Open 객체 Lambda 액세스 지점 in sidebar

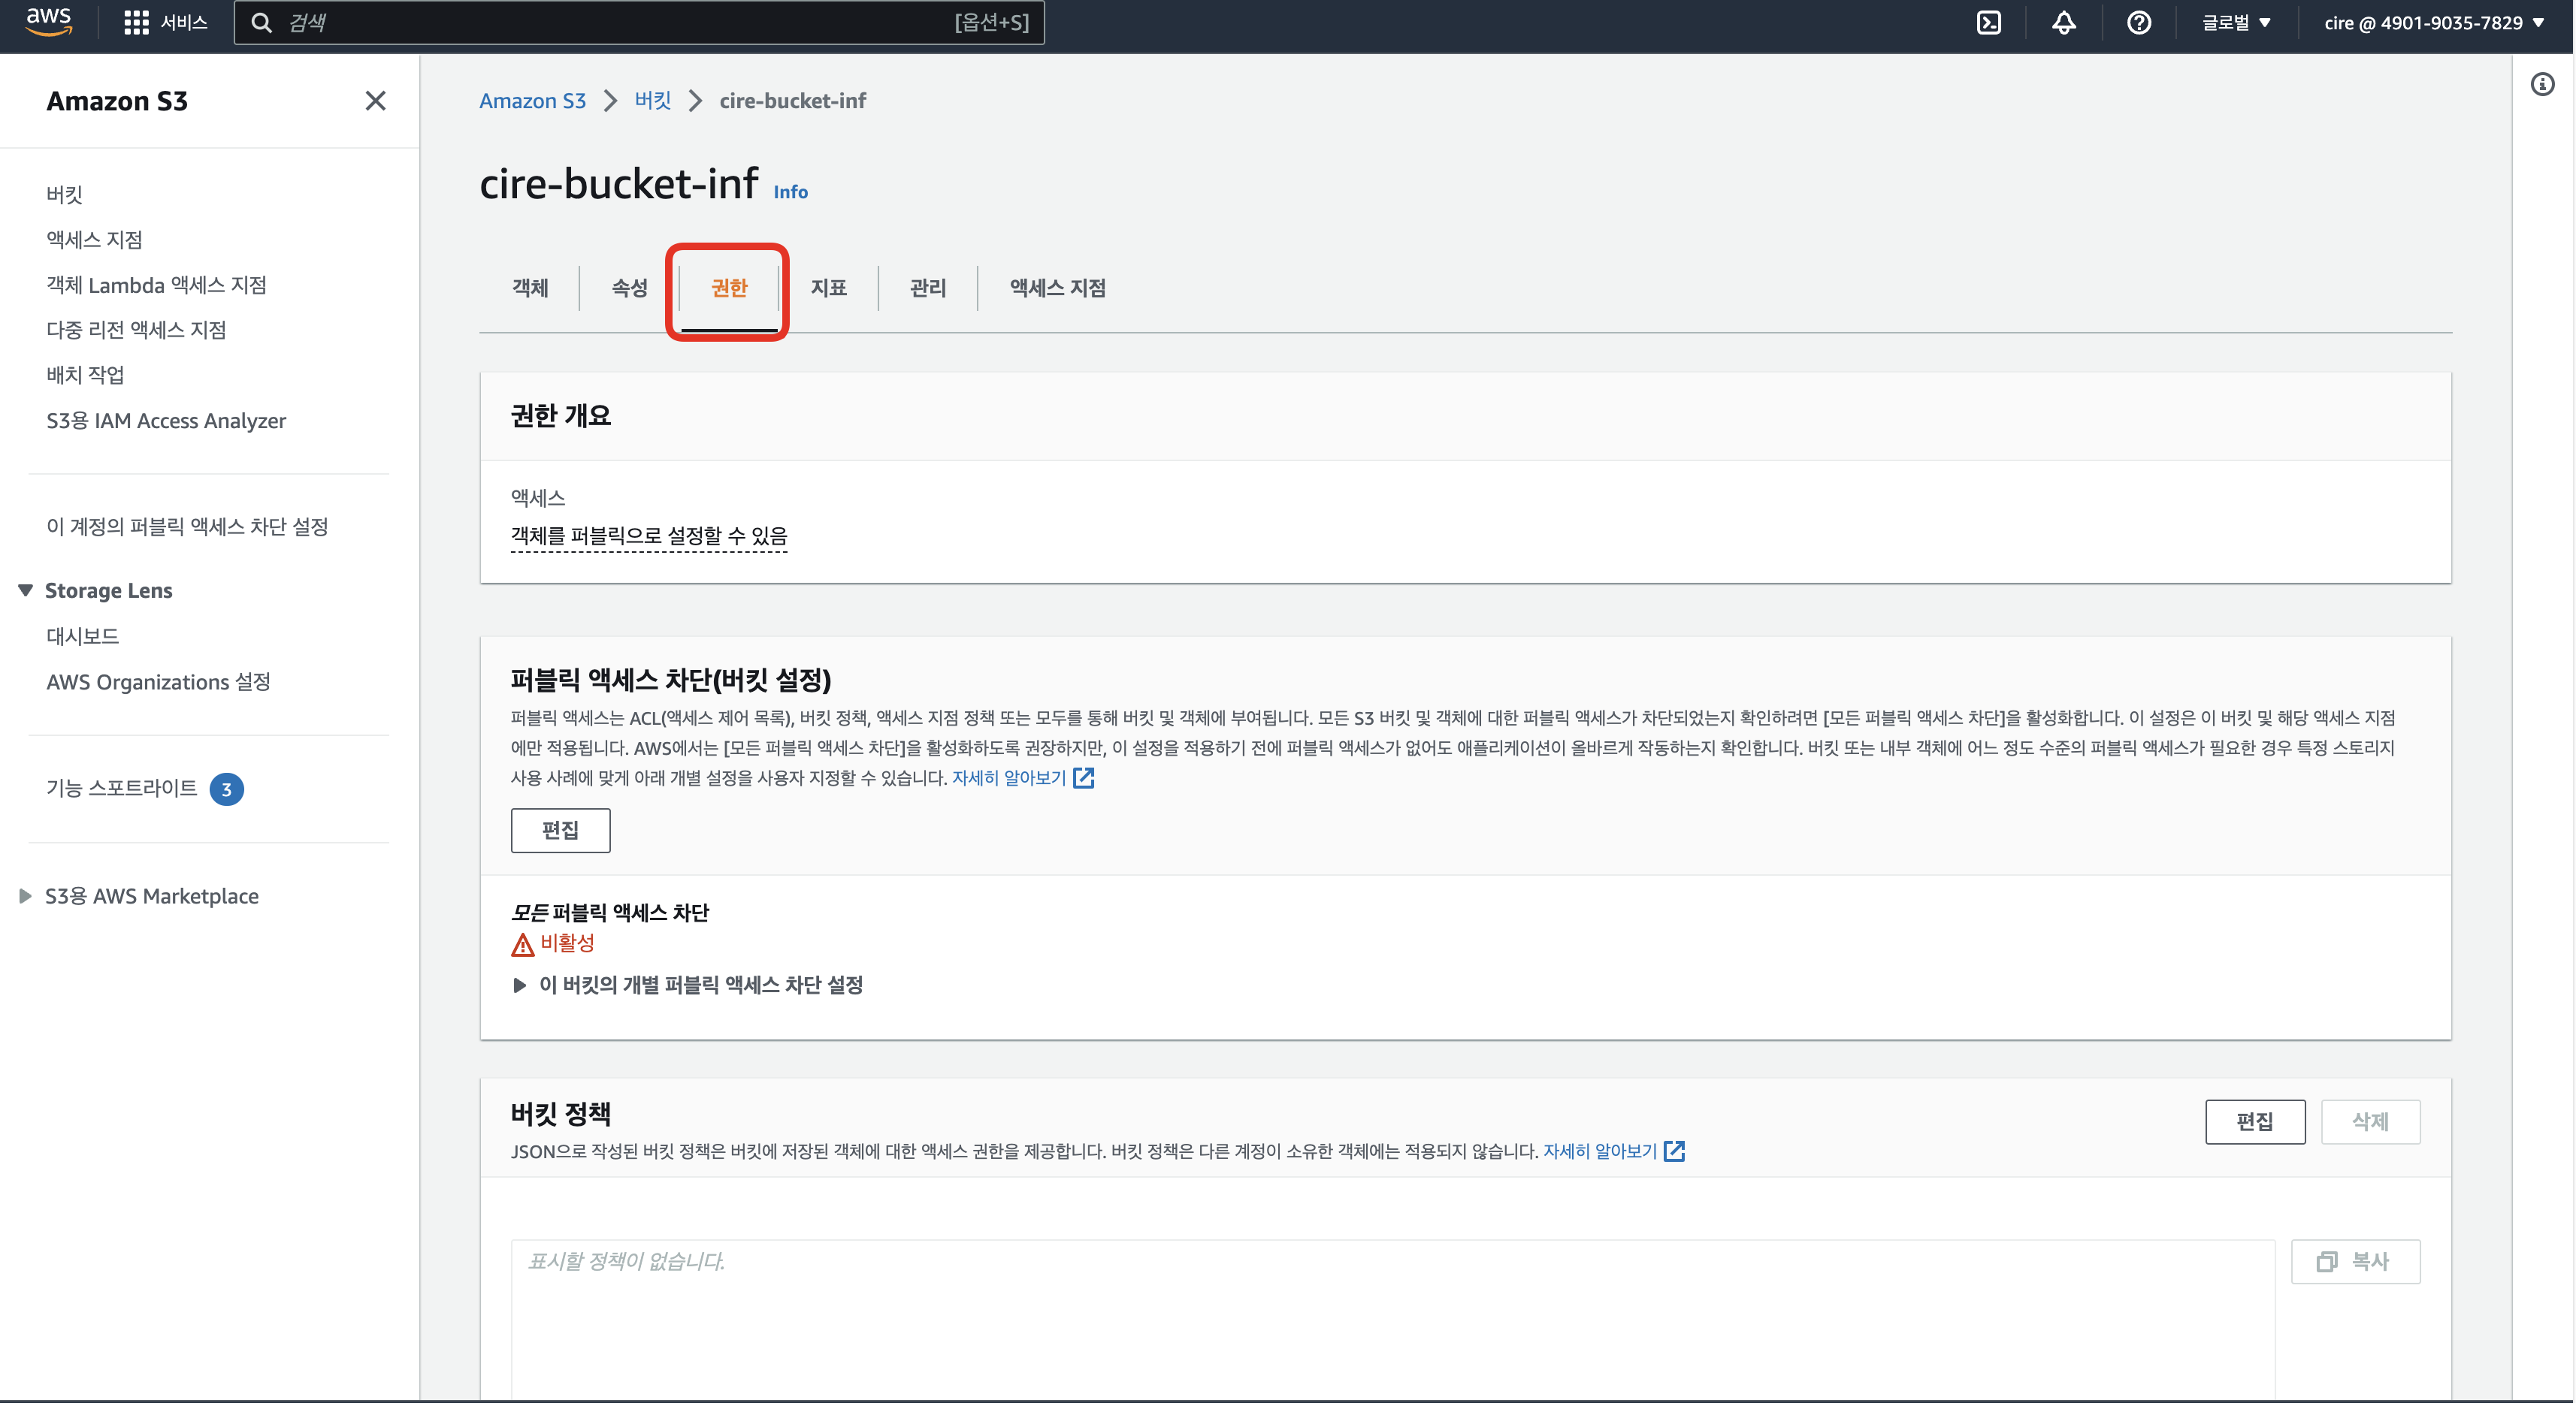pos(156,286)
